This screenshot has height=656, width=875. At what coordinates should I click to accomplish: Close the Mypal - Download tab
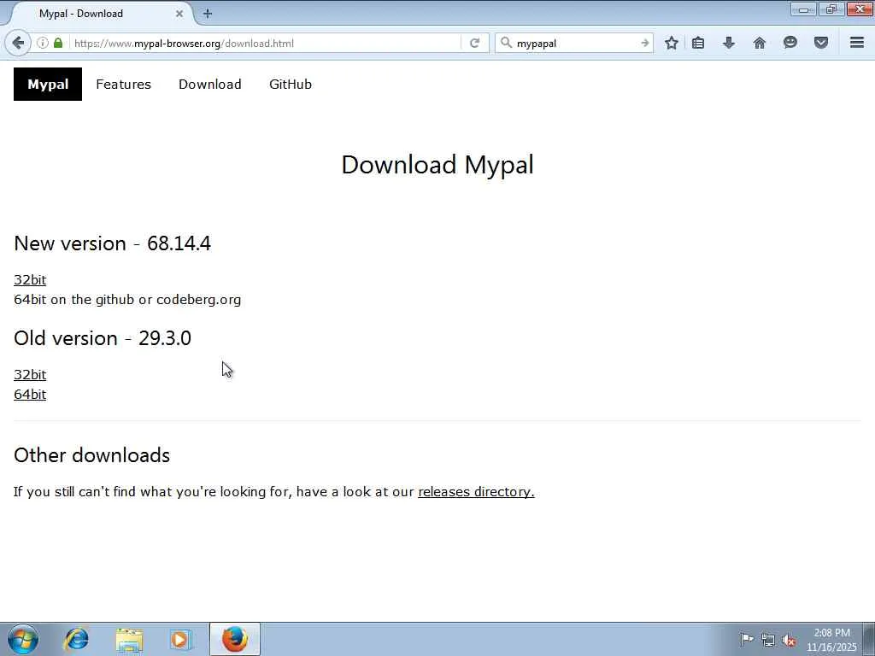coord(179,14)
